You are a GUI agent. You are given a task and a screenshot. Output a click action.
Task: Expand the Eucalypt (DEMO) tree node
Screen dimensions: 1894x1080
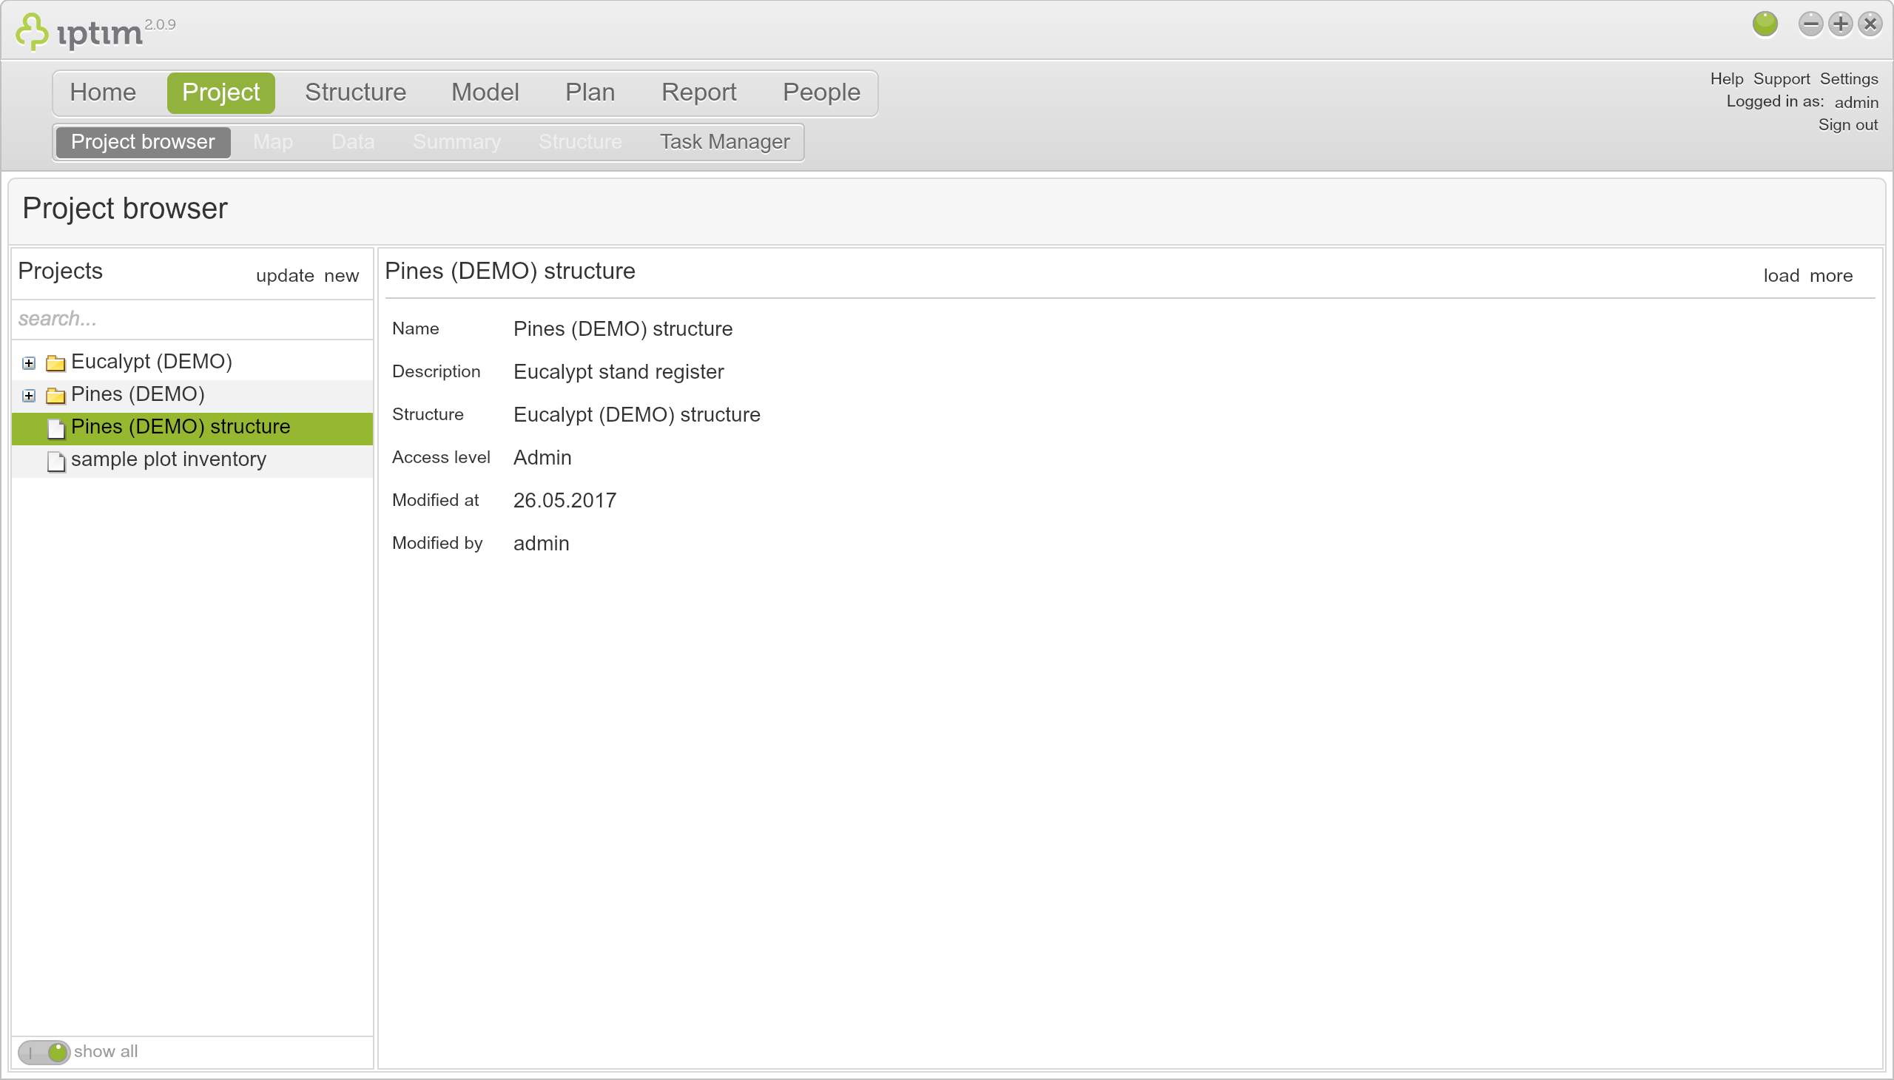click(x=27, y=362)
